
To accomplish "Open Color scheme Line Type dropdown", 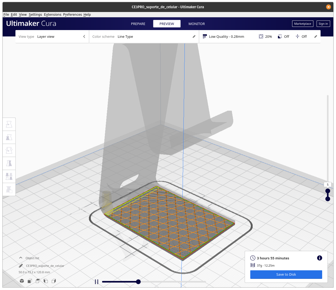I will click(144, 36).
